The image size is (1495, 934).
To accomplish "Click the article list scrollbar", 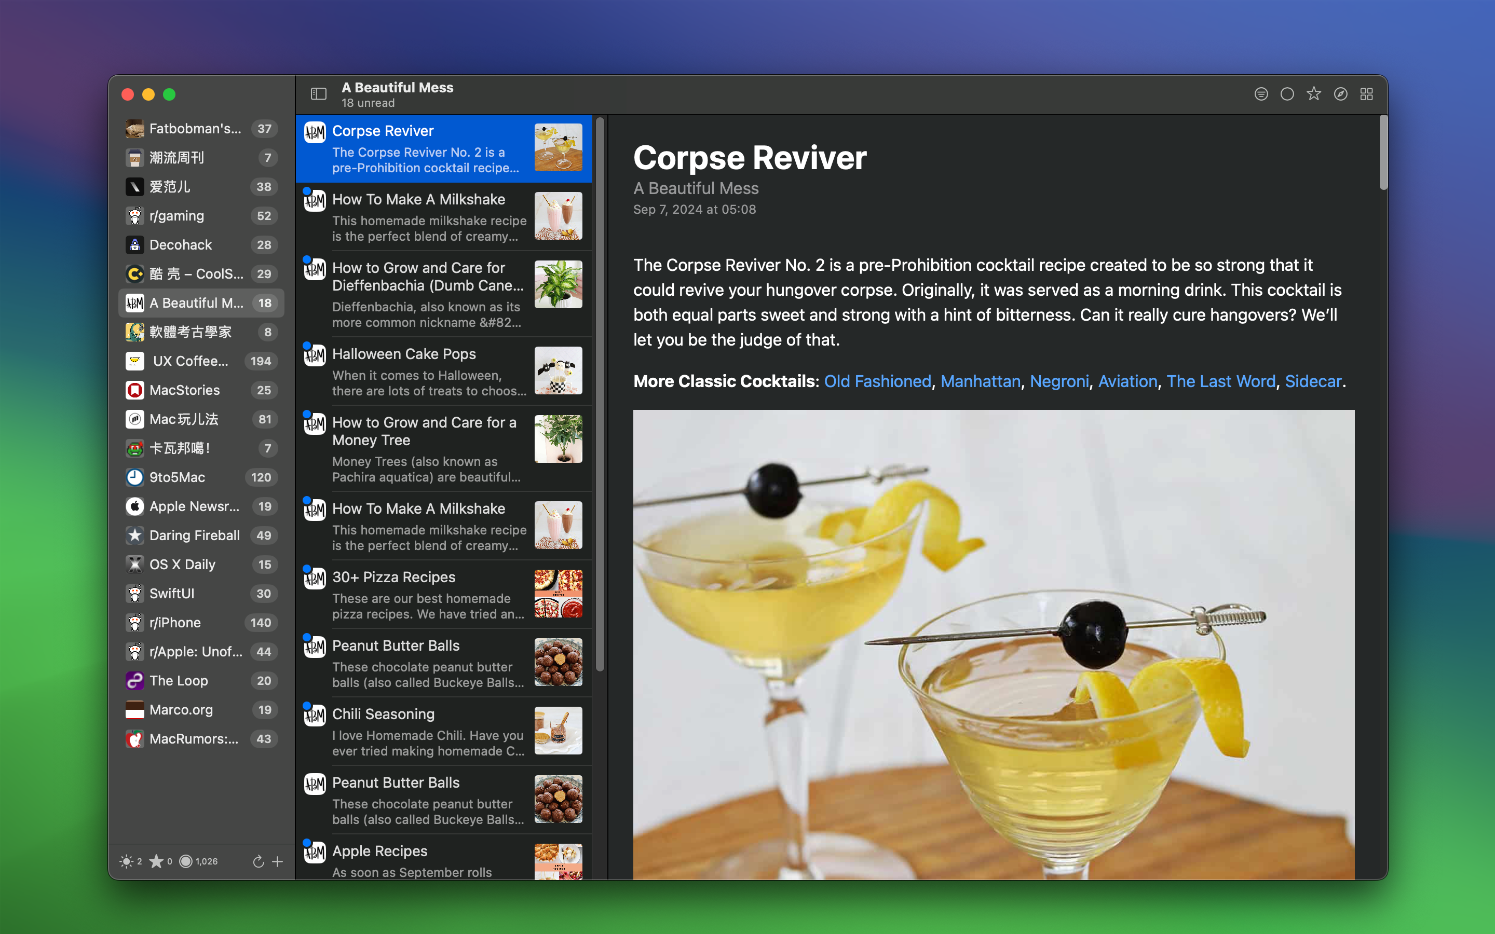I will 599,395.
